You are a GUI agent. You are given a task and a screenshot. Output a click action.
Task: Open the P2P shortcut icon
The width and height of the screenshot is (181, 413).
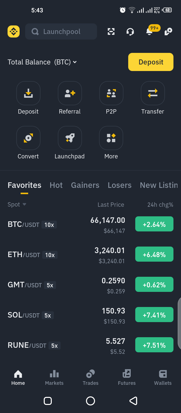[111, 93]
